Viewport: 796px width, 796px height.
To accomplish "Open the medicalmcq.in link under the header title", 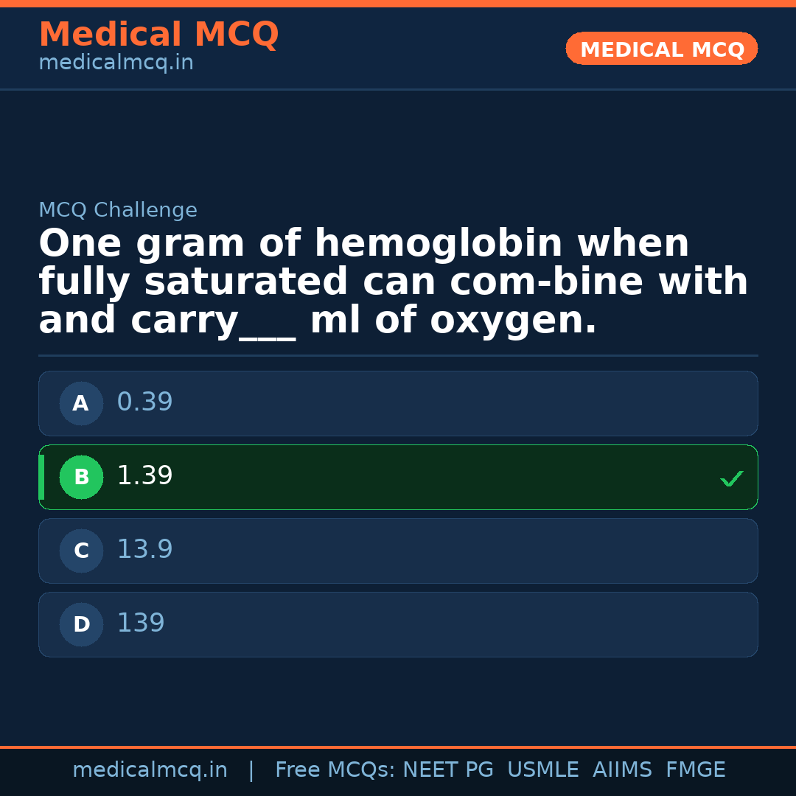I will pyautogui.click(x=116, y=63).
